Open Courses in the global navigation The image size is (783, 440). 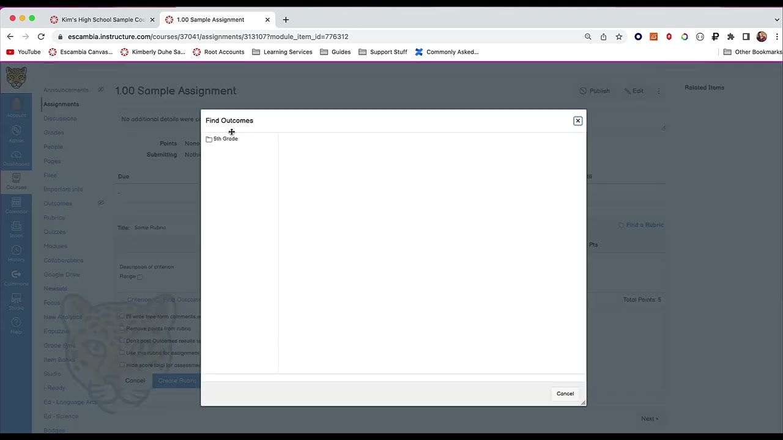coord(16,181)
